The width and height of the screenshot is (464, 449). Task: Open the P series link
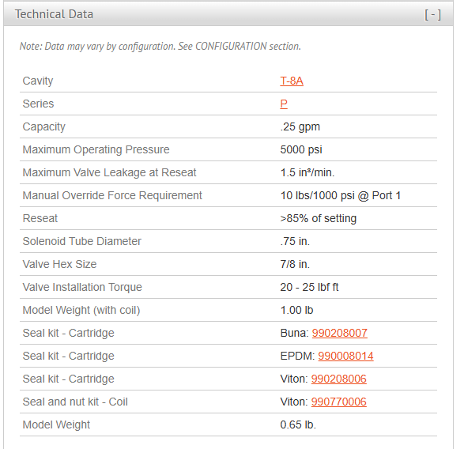pos(284,104)
